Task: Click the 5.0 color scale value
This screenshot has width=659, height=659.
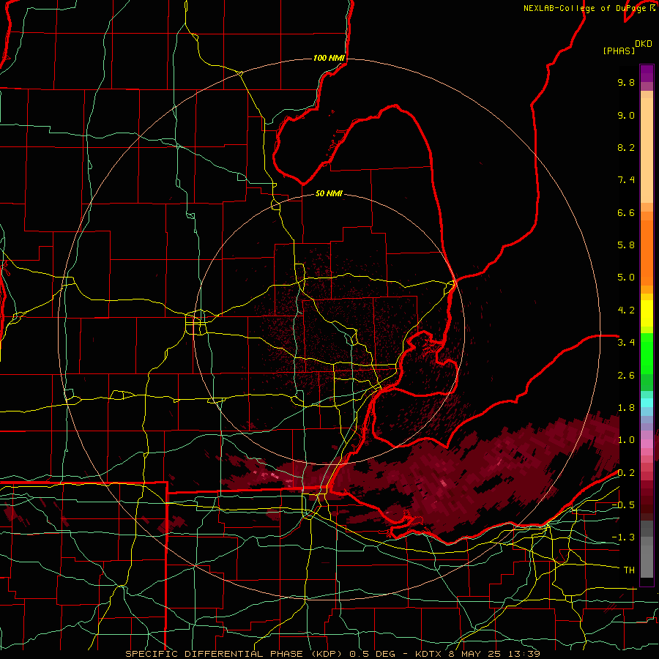Action: [x=626, y=278]
